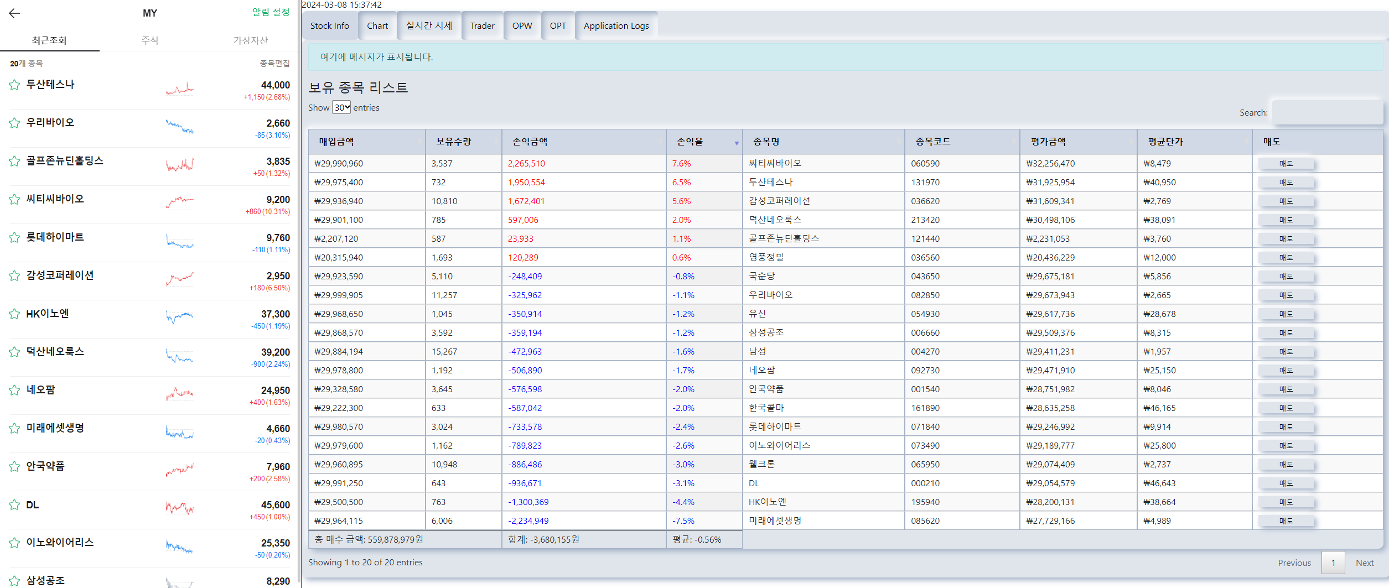The width and height of the screenshot is (1389, 588).
Task: Focus the Search input field
Action: 1327,112
